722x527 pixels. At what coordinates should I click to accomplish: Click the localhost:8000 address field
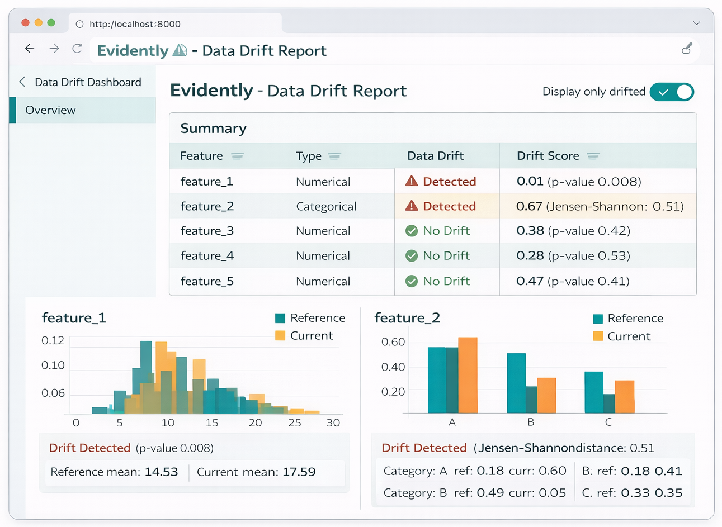coord(135,24)
